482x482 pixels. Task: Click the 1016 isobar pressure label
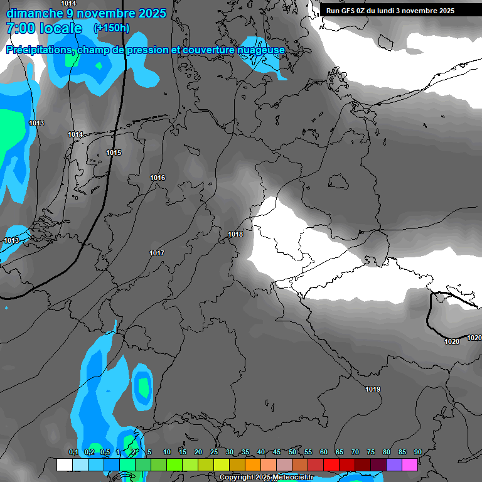158,178
